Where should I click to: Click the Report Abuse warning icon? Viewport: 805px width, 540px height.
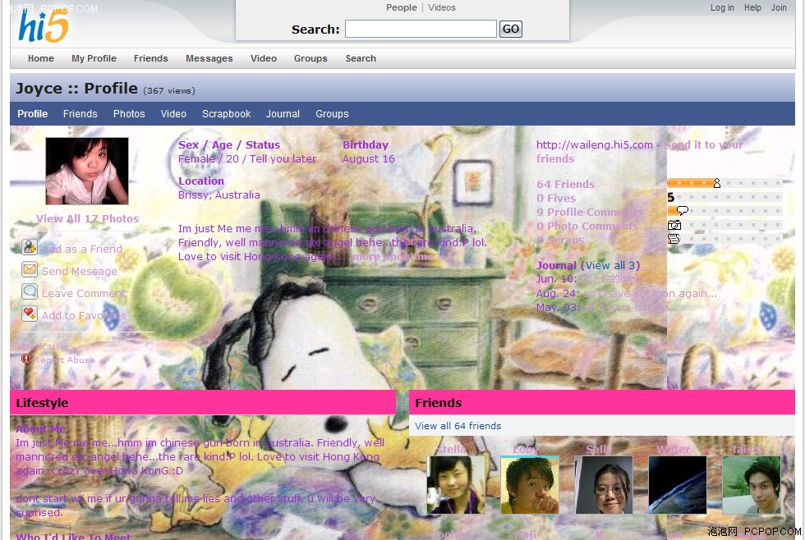pyautogui.click(x=26, y=359)
